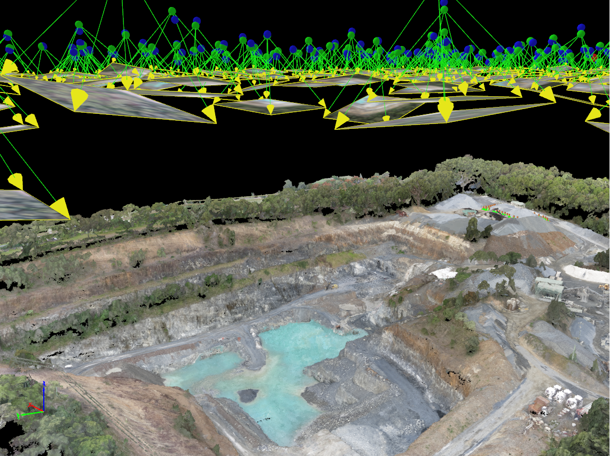Click the origin point of the axis gizmo

coord(44,412)
